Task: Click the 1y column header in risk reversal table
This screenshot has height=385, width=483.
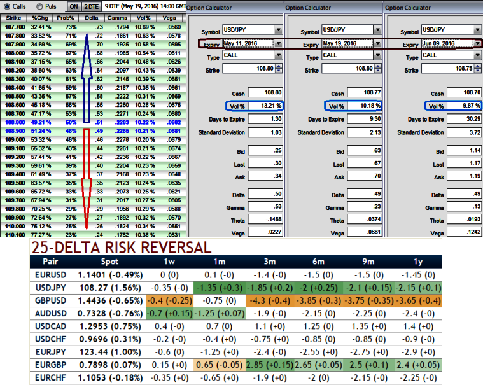Action: [x=417, y=262]
